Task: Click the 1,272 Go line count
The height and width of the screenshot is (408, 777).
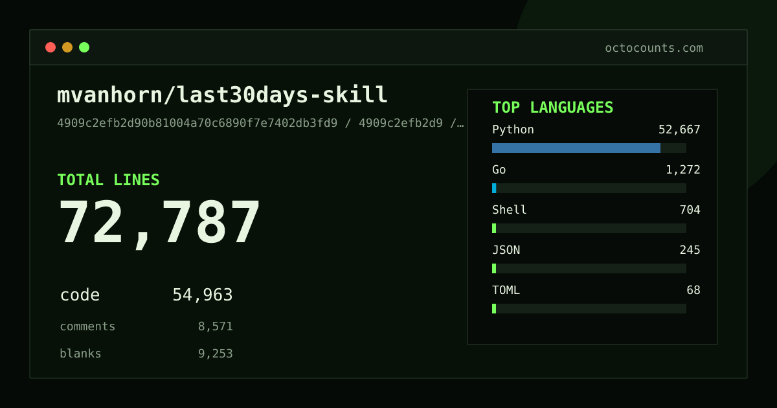Action: pos(683,170)
